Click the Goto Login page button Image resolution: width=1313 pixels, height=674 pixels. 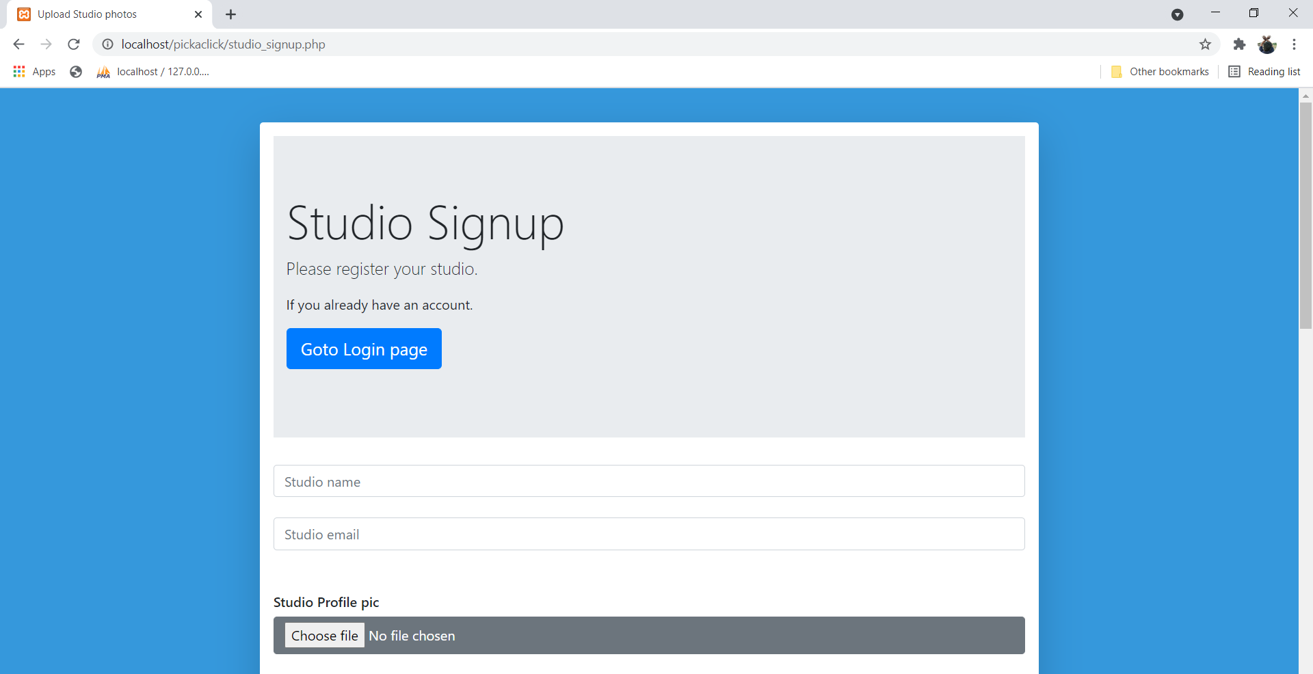point(364,349)
